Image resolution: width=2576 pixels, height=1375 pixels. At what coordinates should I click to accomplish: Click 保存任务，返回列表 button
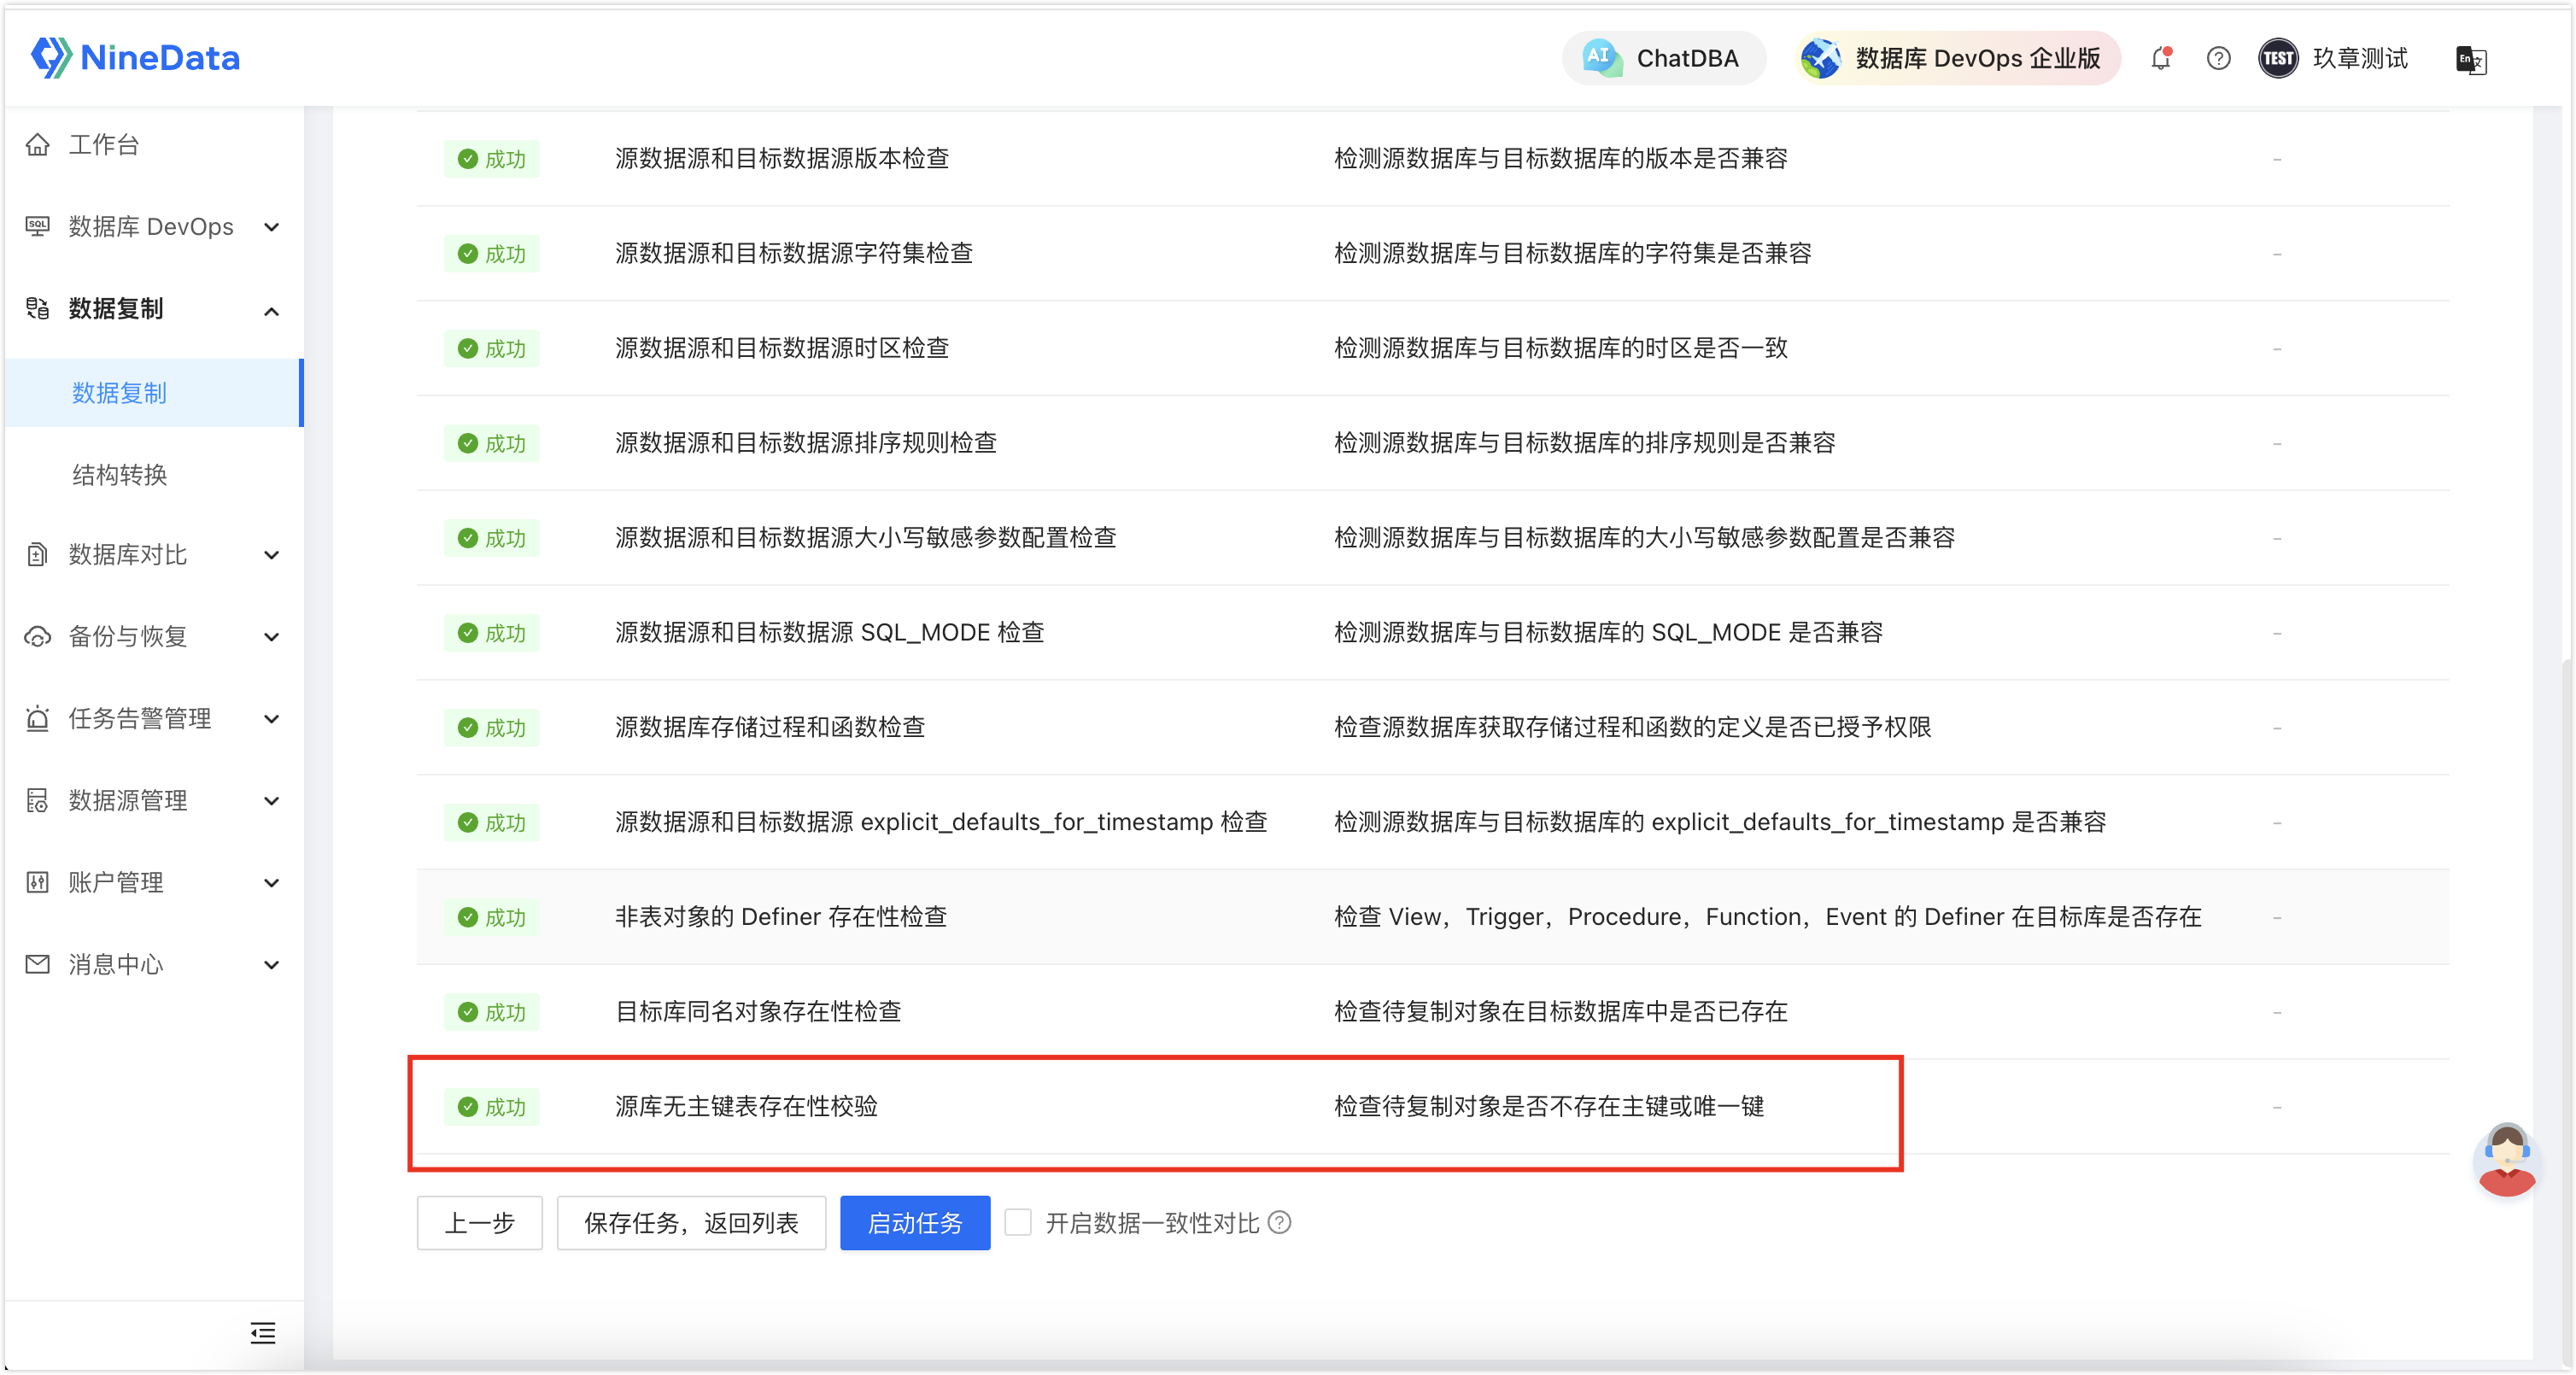click(692, 1223)
